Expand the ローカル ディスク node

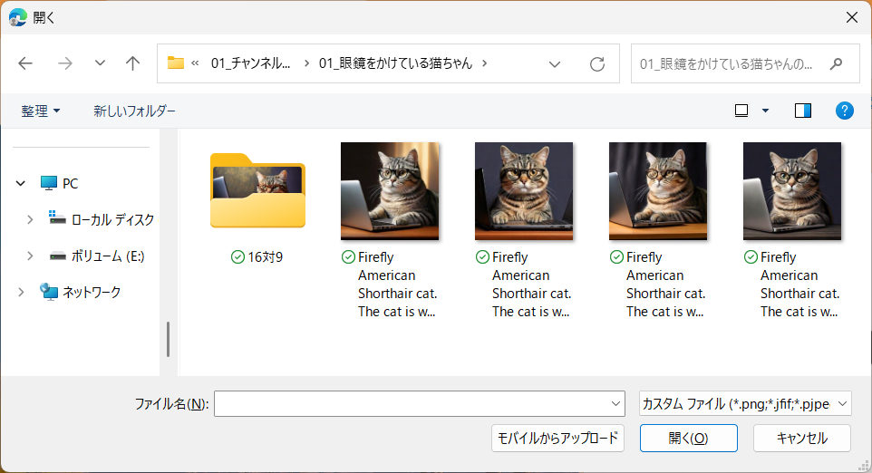coord(30,219)
